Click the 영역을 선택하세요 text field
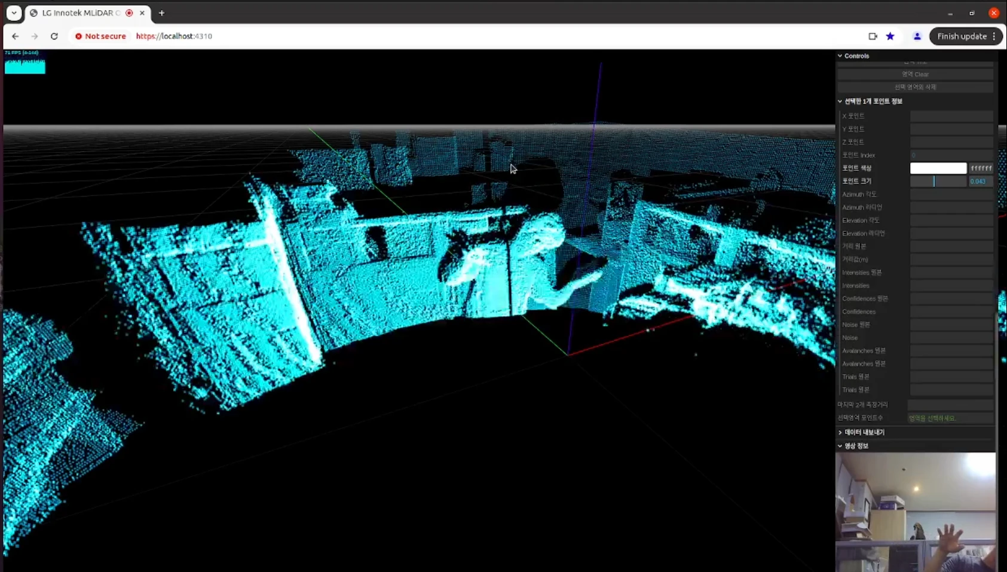This screenshot has width=1007, height=572. 950,418
